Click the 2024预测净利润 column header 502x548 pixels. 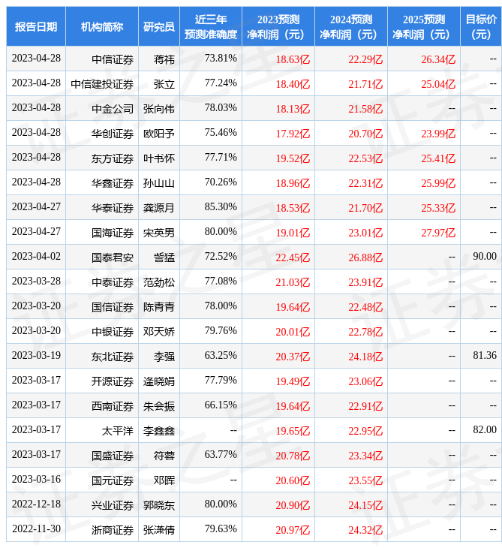click(351, 26)
